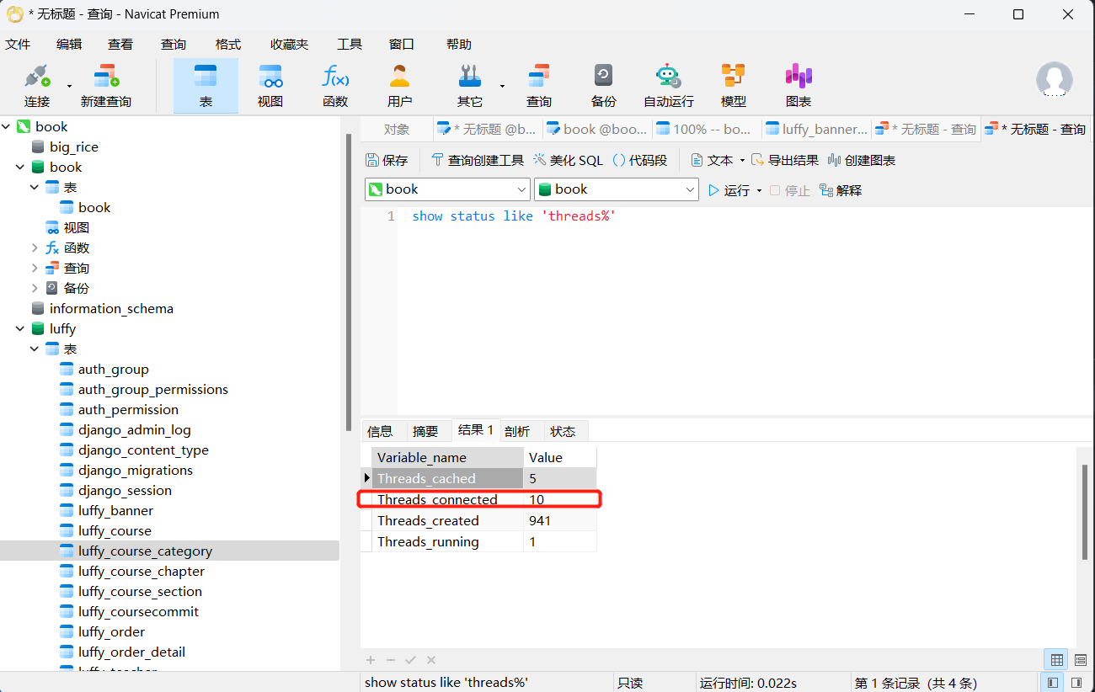Open the 查看 menu

tap(120, 45)
